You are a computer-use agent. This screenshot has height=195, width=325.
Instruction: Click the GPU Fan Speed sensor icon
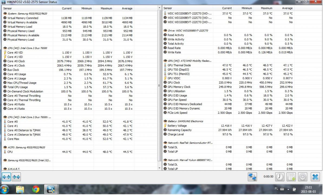pos(165,100)
